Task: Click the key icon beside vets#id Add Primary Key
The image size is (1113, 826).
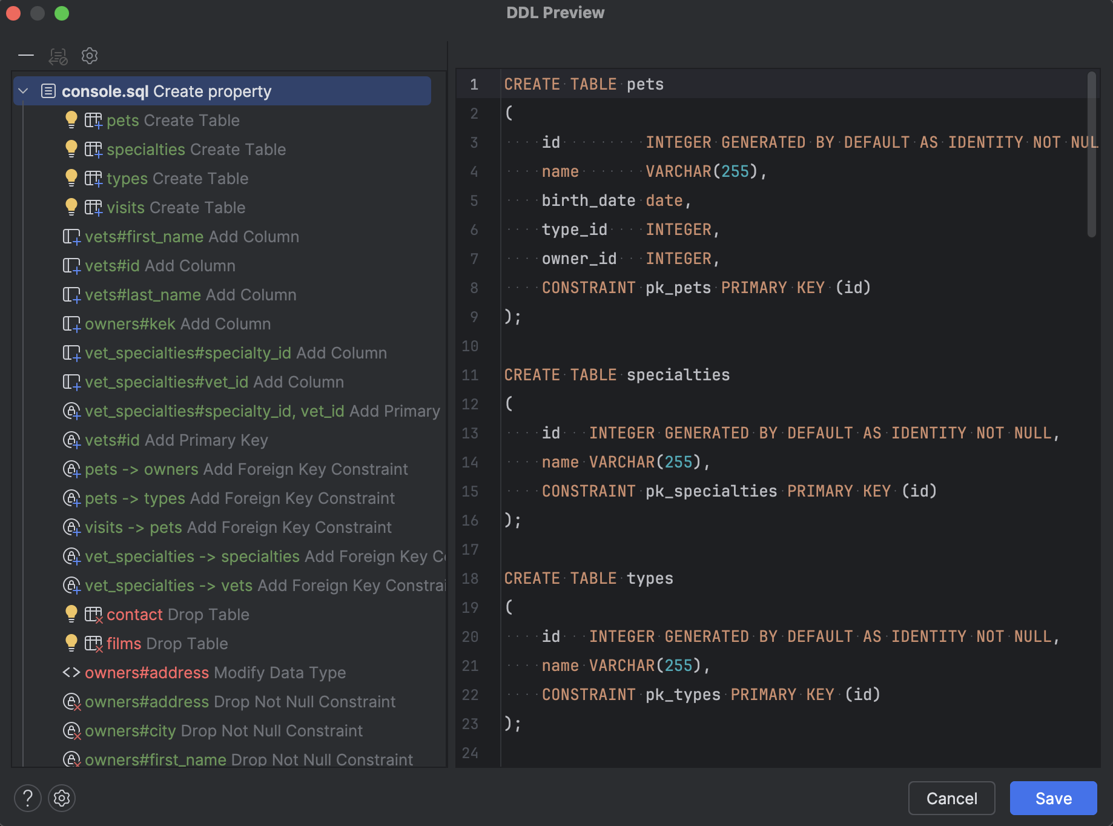Action: [x=71, y=440]
